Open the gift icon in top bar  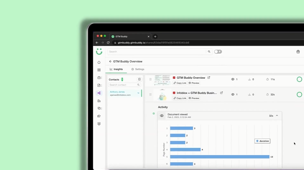click(x=298, y=51)
